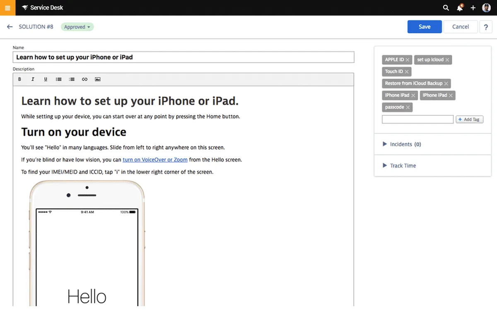Viewport: 497px width, 311px height.
Task: Open the Approved status dropdown
Action: point(77,27)
